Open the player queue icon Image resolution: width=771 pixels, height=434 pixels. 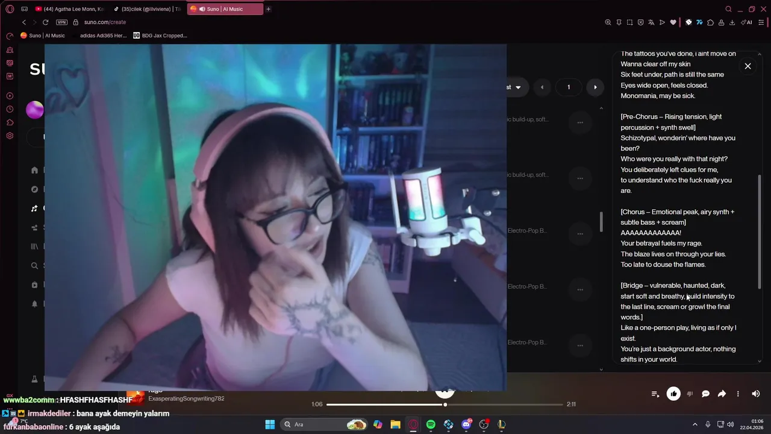tap(655, 394)
